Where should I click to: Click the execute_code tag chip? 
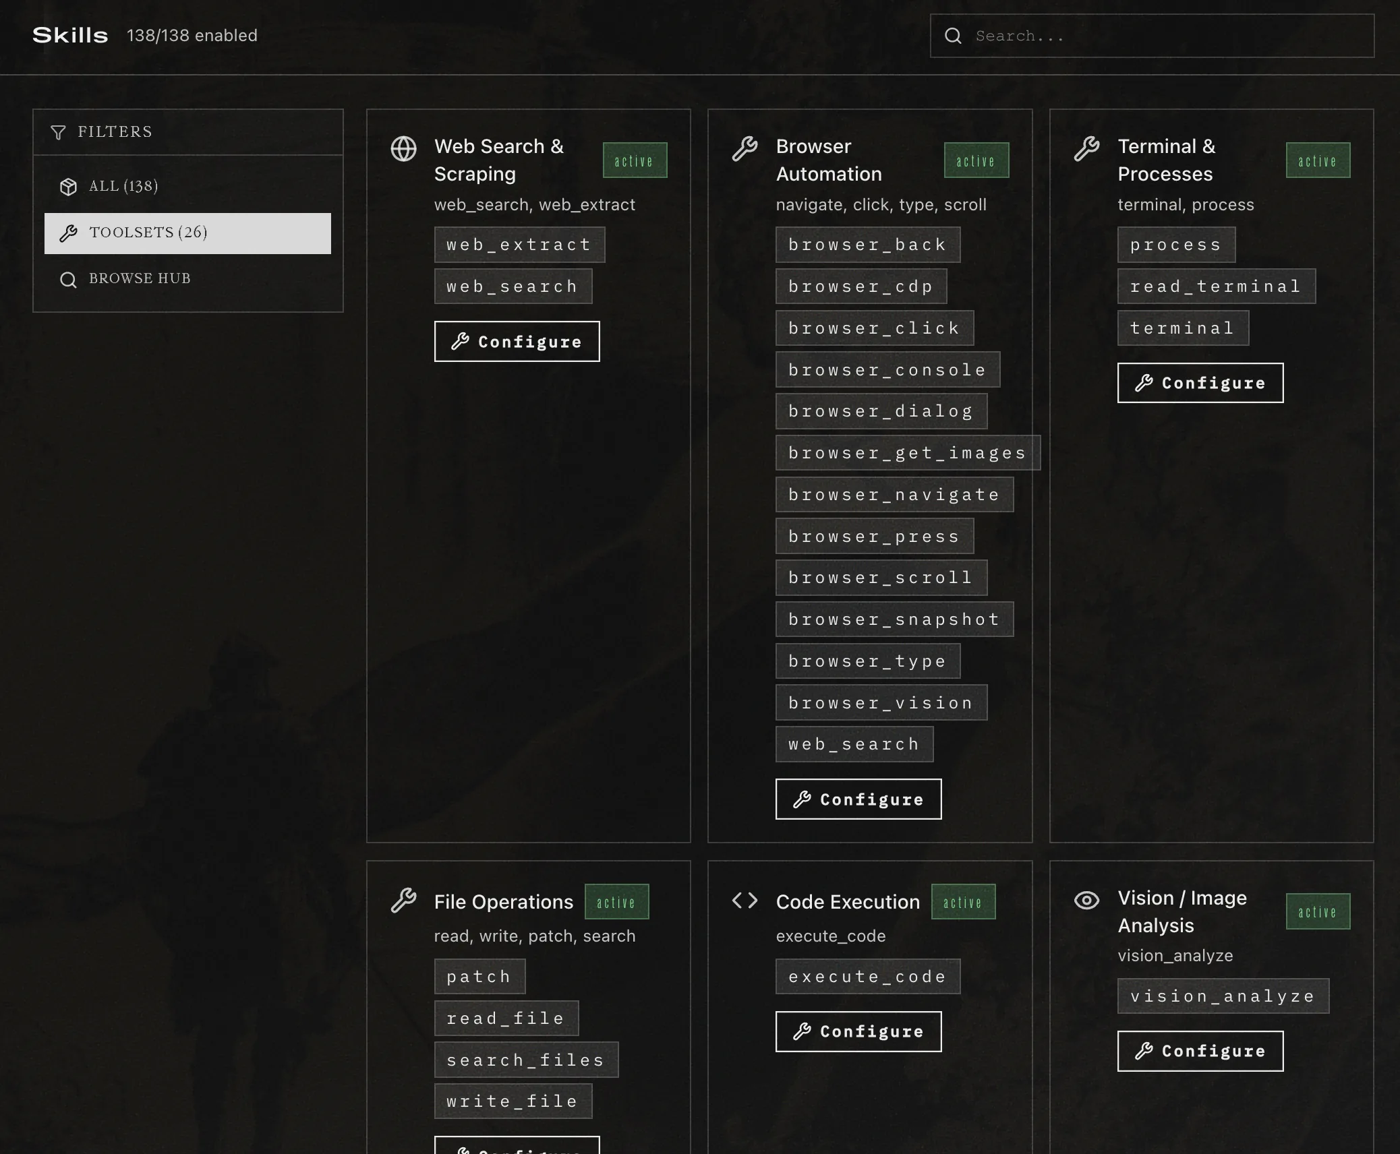[868, 977]
